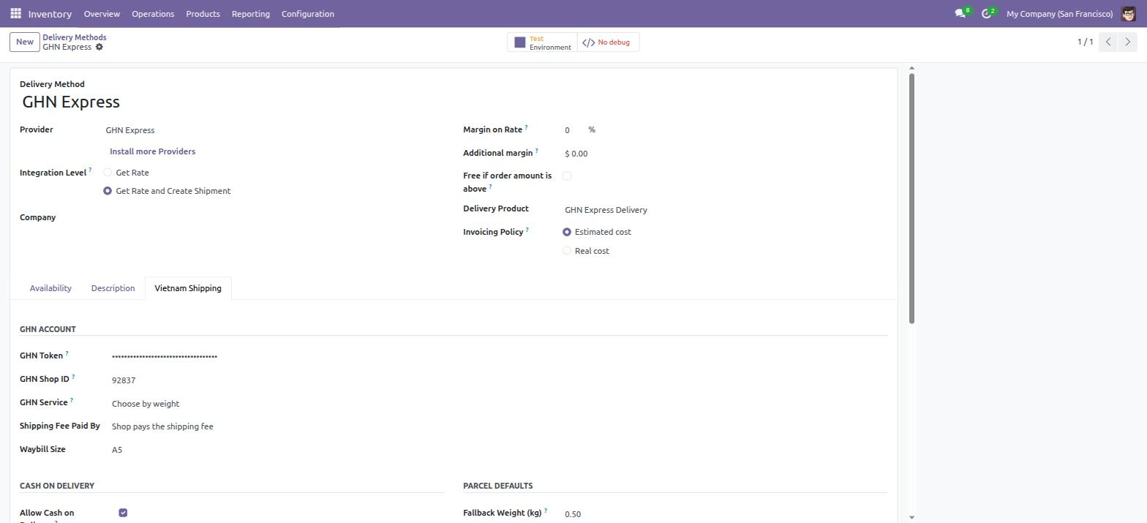Click the Inventory app title
Viewport: 1147px width, 523px height.
click(x=50, y=14)
